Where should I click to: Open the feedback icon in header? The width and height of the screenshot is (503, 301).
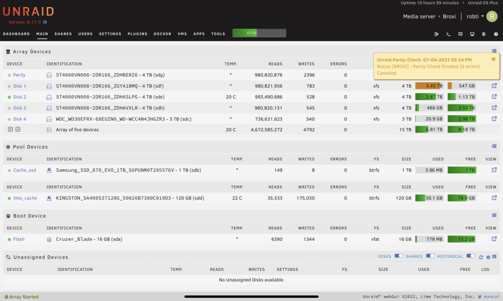tap(460, 34)
